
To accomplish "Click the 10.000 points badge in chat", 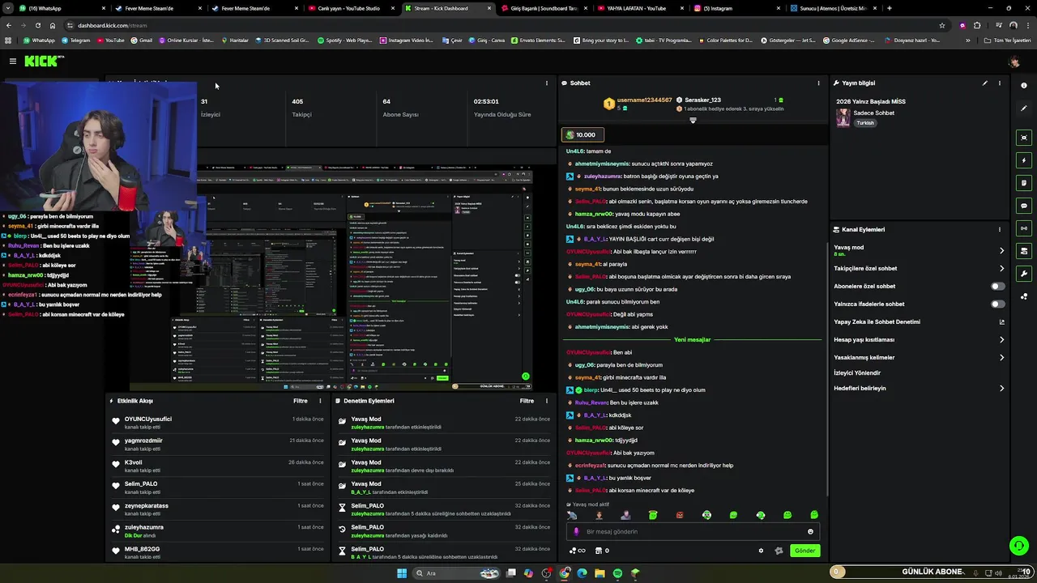I will tap(582, 134).
